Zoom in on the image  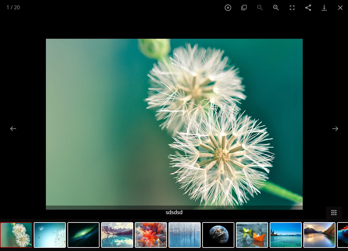point(276,8)
